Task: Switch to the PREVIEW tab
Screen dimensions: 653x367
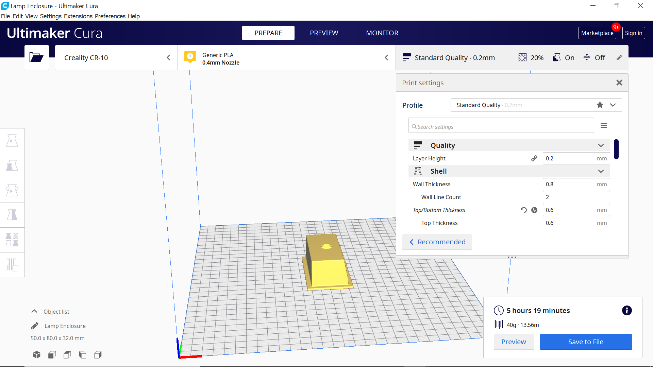Action: coord(324,33)
